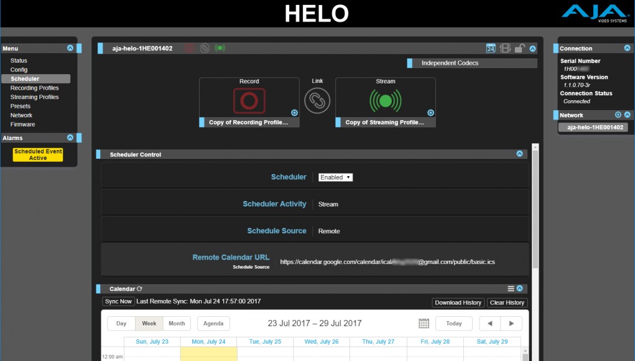Click the record status icon in header
Viewport: 635px width, 361px height.
pos(190,48)
